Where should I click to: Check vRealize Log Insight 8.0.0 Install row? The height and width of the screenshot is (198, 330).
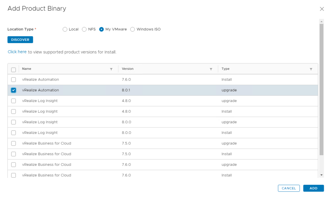click(14, 133)
